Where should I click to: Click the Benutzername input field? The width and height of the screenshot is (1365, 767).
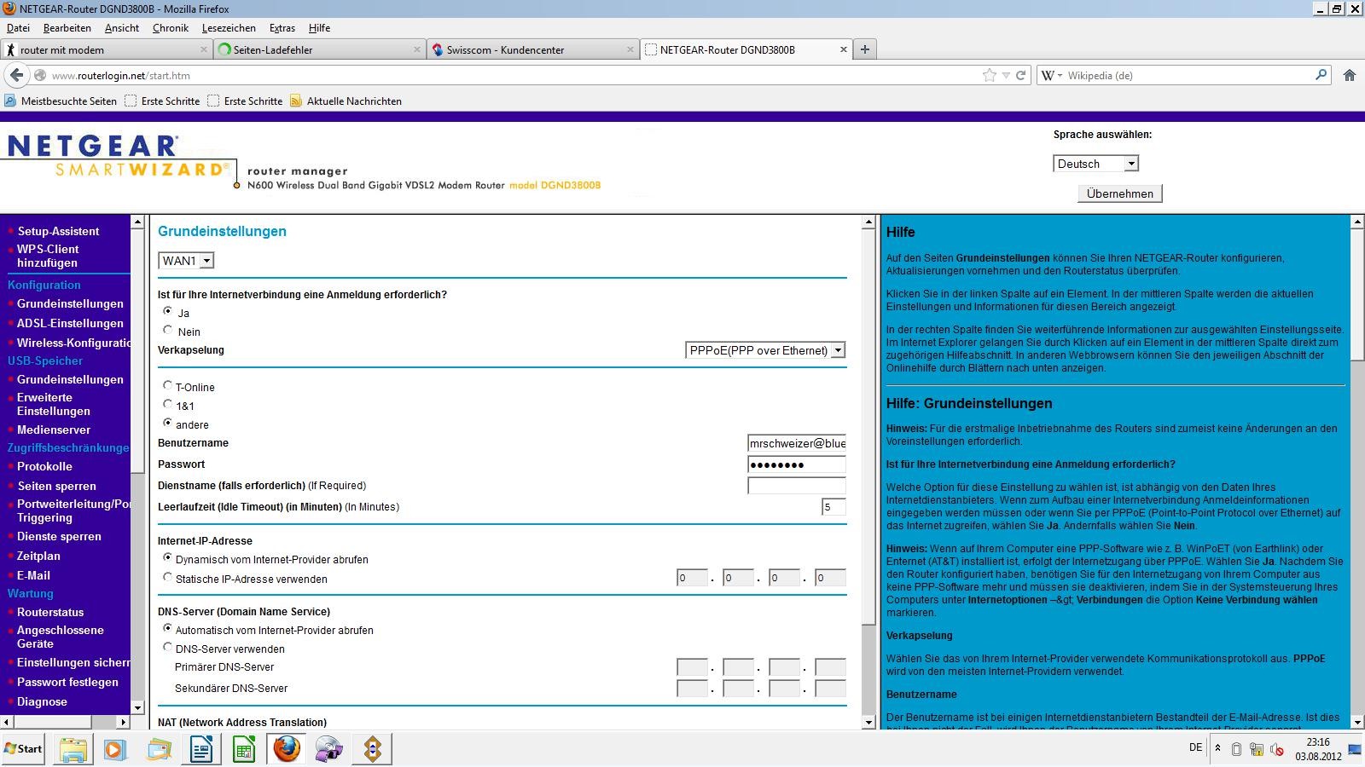tap(796, 443)
